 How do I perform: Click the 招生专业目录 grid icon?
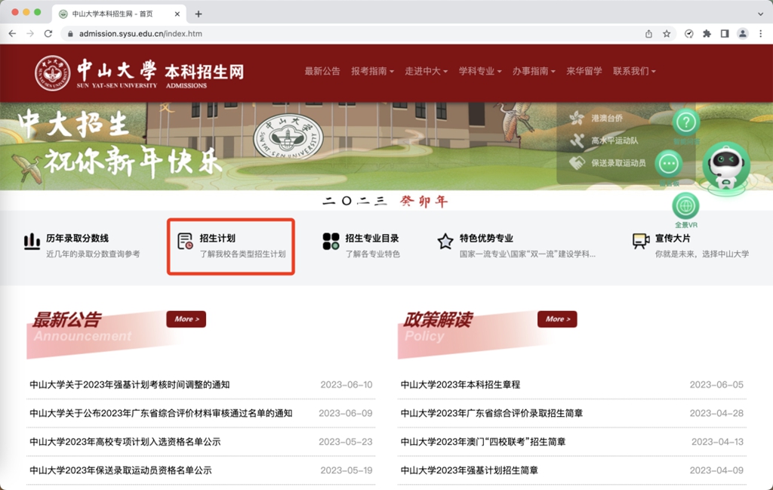[331, 242]
